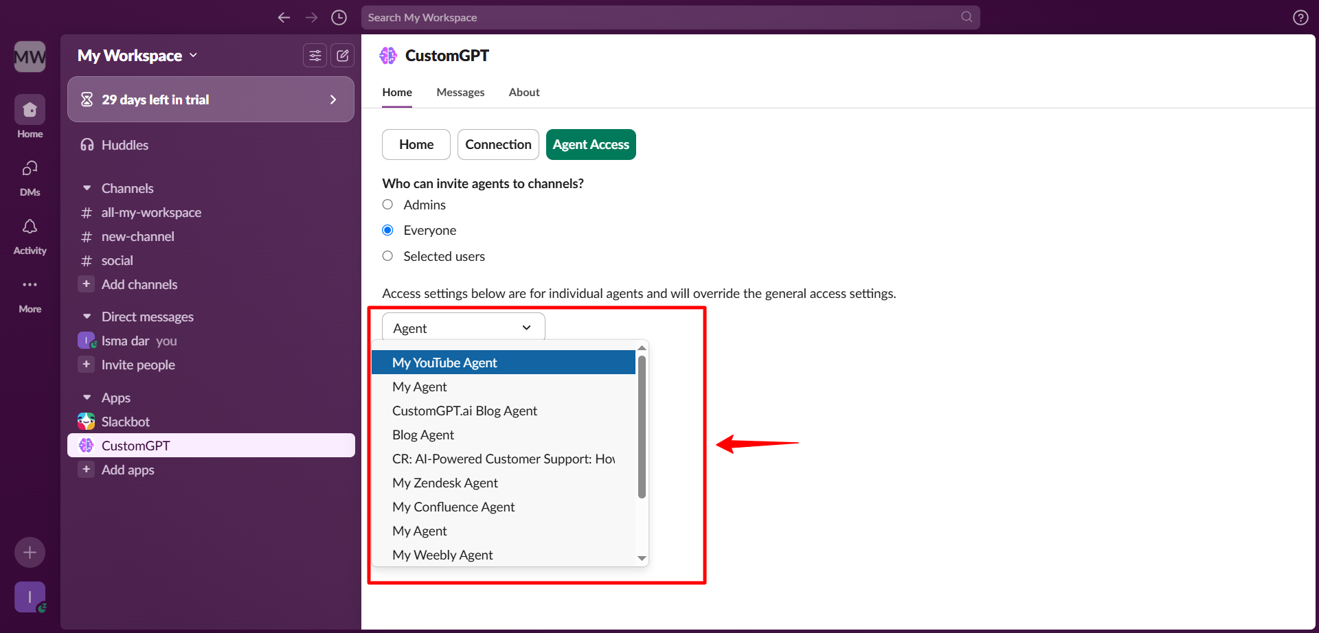This screenshot has height=633, width=1319.
Task: Switch to About tab
Action: coord(524,92)
